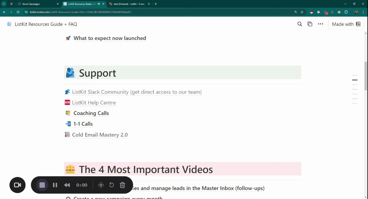Open the ListKit Resources Guide + FAQ breadcrumb
The image size is (368, 199).
coord(46,24)
